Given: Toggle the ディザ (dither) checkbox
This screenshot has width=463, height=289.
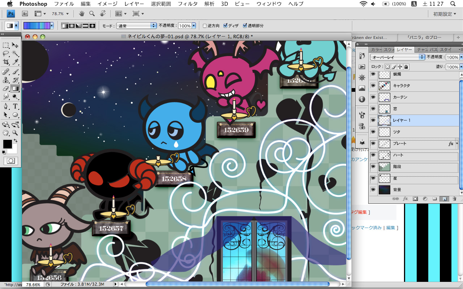Looking at the screenshot, I should click(226, 26).
